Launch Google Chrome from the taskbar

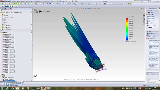pyautogui.click(x=12, y=88)
